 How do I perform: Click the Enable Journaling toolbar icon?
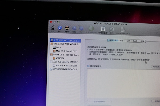(91, 29)
